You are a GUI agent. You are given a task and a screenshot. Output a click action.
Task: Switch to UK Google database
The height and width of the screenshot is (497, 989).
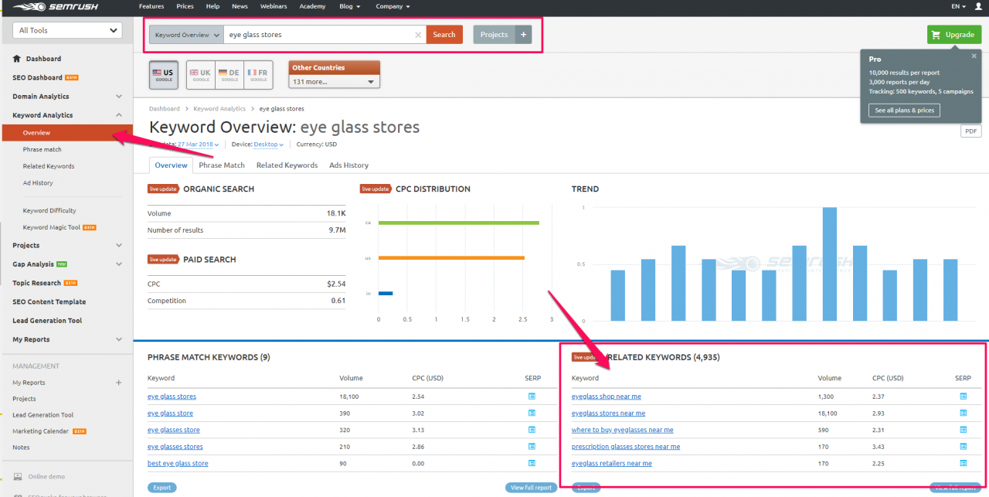pyautogui.click(x=201, y=75)
